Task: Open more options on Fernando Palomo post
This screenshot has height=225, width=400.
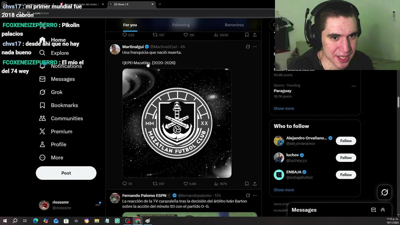Action: [255, 195]
